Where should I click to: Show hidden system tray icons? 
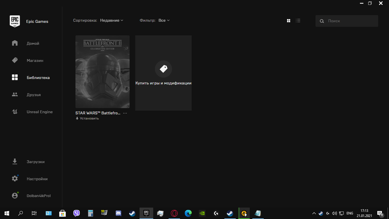point(314,213)
